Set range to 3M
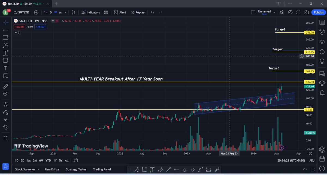327x175 pixels. 35,161
